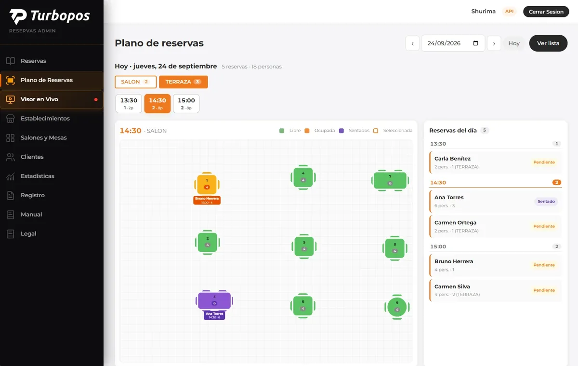578x366 pixels.
Task: Click the Shurima user name
Action: (x=484, y=12)
